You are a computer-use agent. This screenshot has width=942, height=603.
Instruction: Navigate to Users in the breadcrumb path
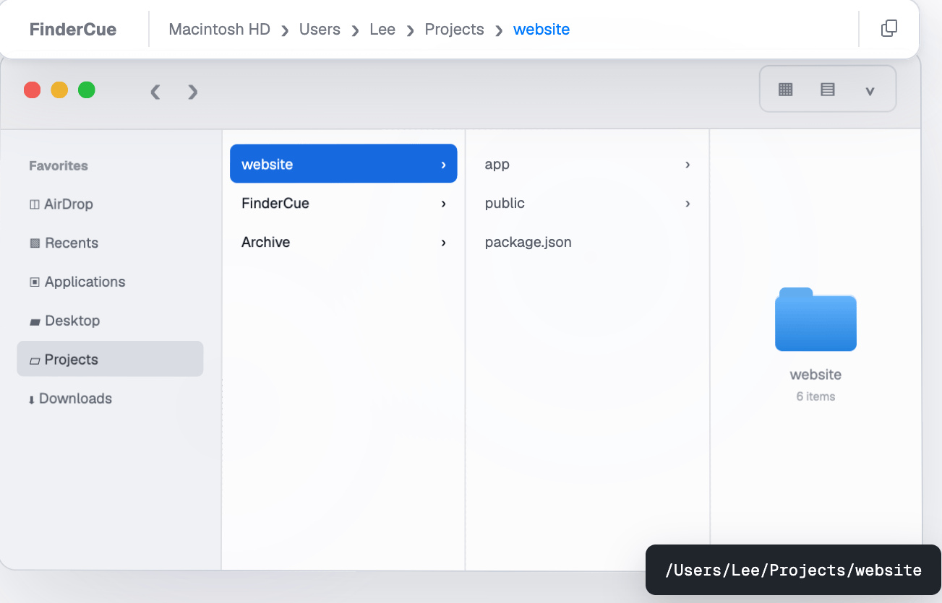pos(320,30)
